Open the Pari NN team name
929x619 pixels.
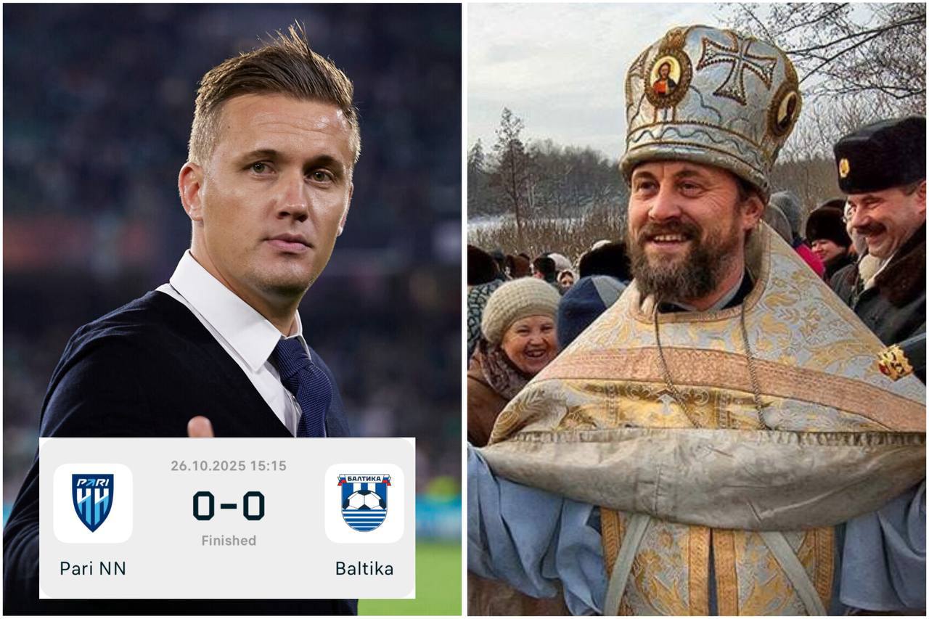(93, 568)
